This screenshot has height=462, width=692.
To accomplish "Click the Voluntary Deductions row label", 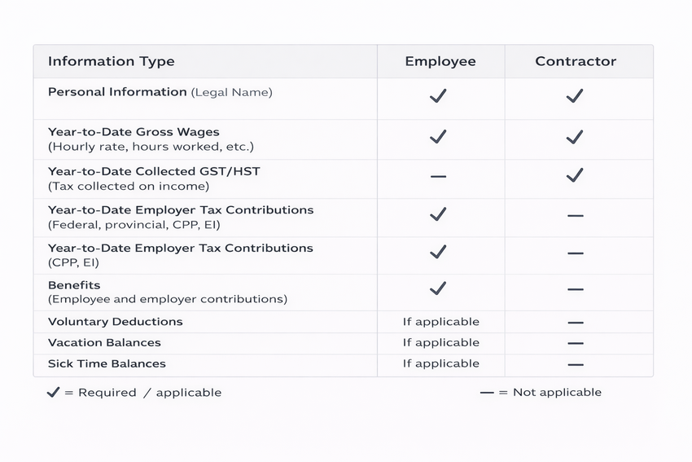I will point(115,322).
